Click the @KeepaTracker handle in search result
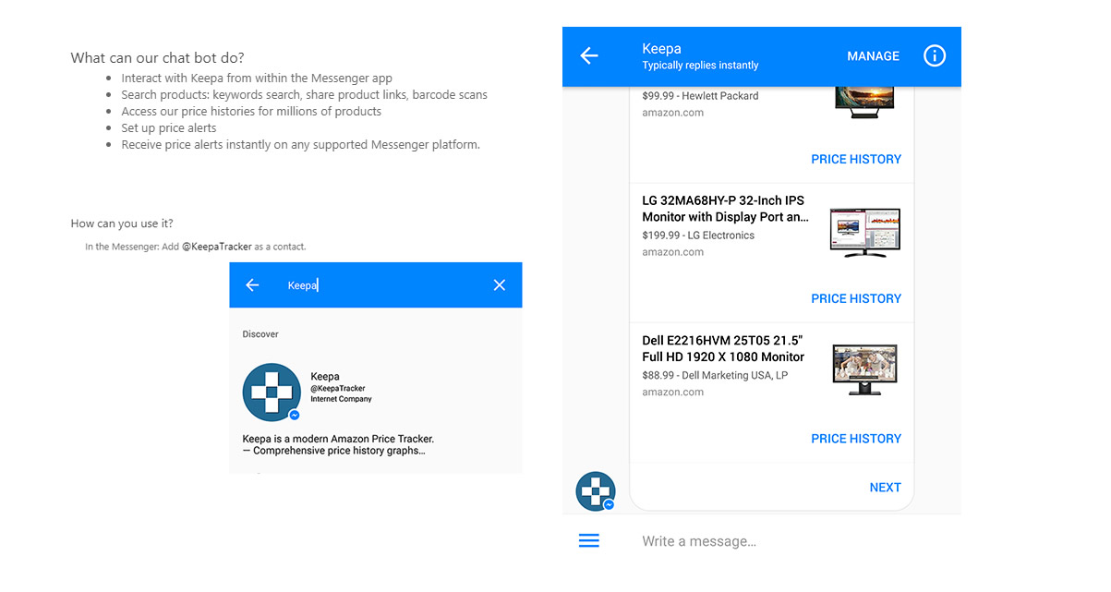The image size is (1111, 592). [x=338, y=389]
